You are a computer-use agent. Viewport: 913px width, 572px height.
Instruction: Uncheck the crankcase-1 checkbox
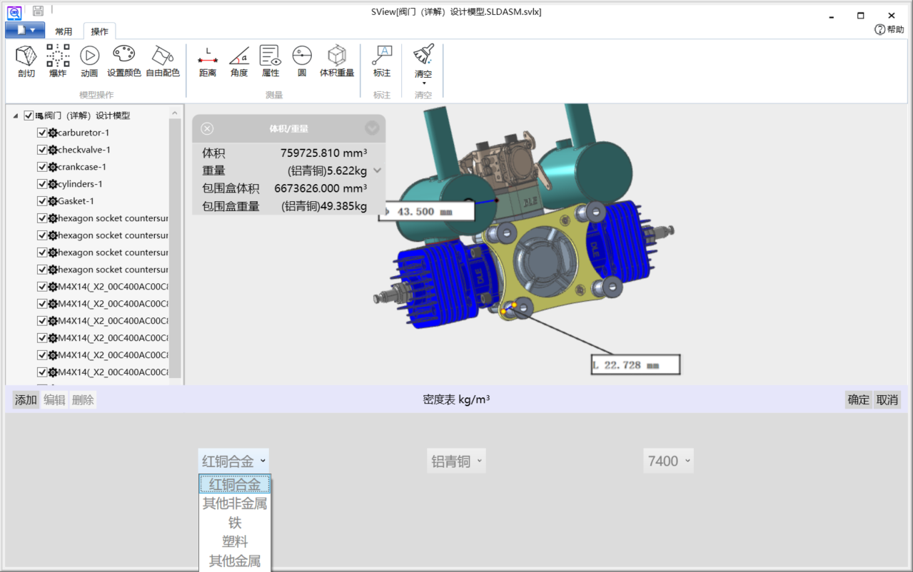pos(41,167)
